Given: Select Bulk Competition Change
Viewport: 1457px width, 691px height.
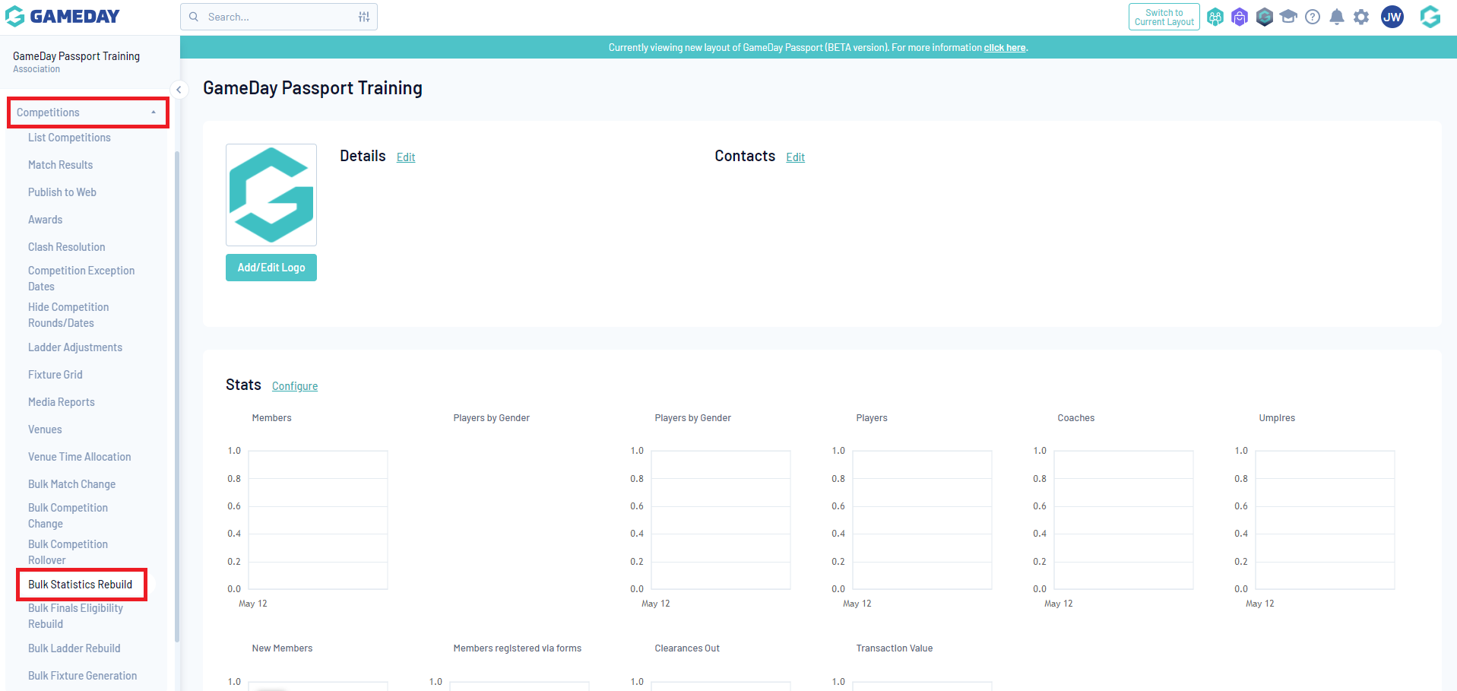Looking at the screenshot, I should click(68, 515).
